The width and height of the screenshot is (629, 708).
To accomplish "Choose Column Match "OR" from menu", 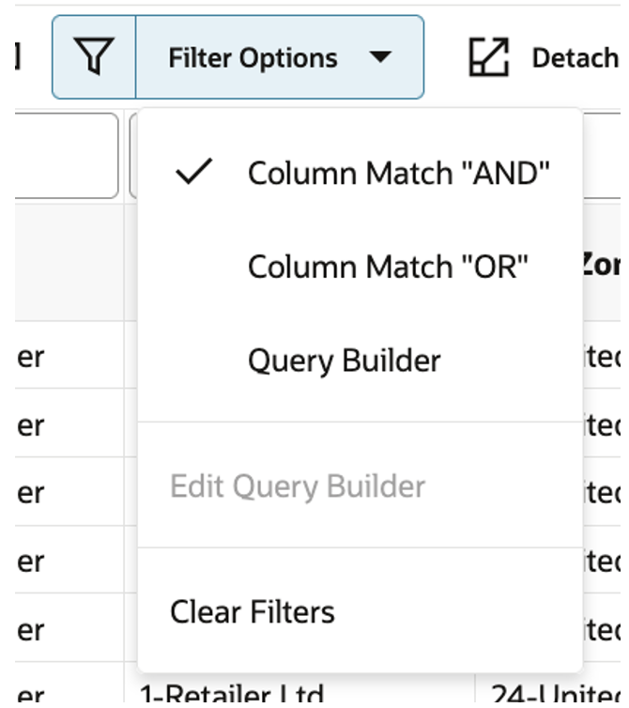I will pyautogui.click(x=388, y=268).
